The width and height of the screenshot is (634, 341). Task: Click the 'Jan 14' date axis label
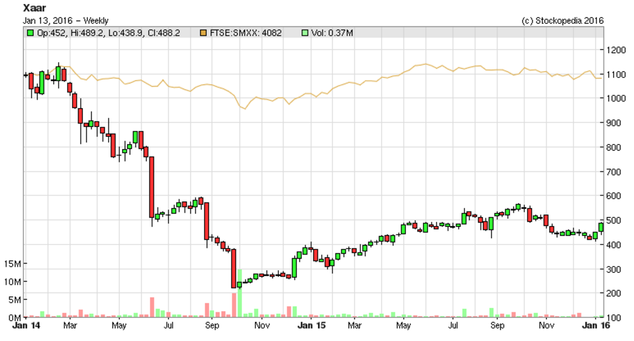[26, 325]
